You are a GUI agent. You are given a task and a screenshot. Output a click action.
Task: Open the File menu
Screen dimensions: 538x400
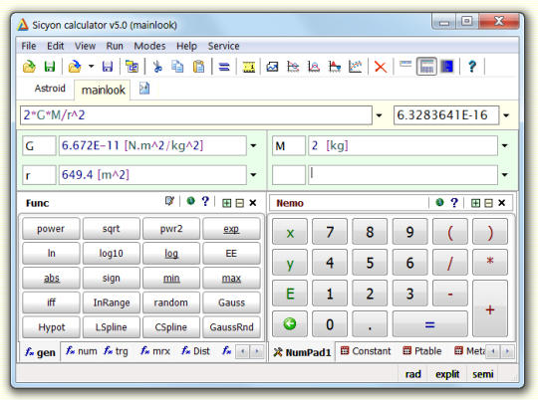coord(29,46)
